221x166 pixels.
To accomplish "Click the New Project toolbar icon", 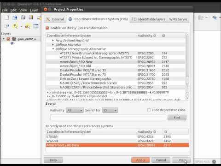I will tap(7, 17).
